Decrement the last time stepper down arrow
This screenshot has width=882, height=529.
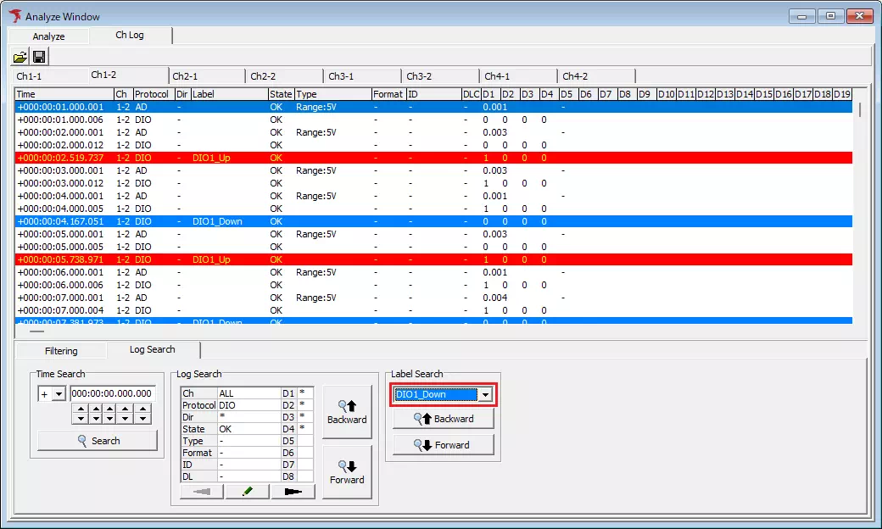[x=143, y=419]
